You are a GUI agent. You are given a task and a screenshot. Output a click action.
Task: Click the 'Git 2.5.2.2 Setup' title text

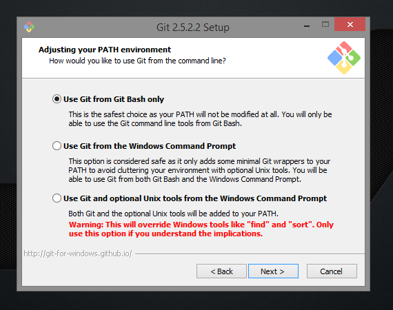[x=193, y=28]
